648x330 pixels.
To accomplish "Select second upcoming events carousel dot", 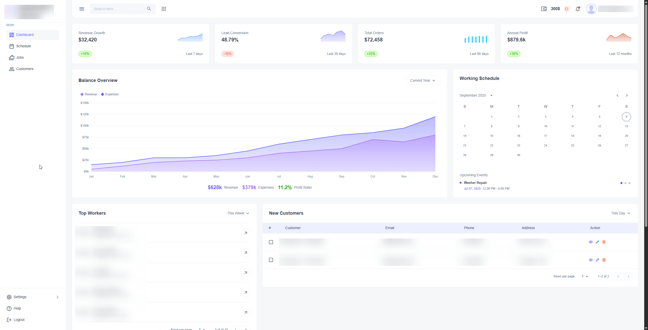I will [625, 183].
